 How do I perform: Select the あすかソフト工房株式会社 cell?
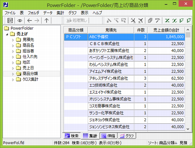[x=111, y=51]
